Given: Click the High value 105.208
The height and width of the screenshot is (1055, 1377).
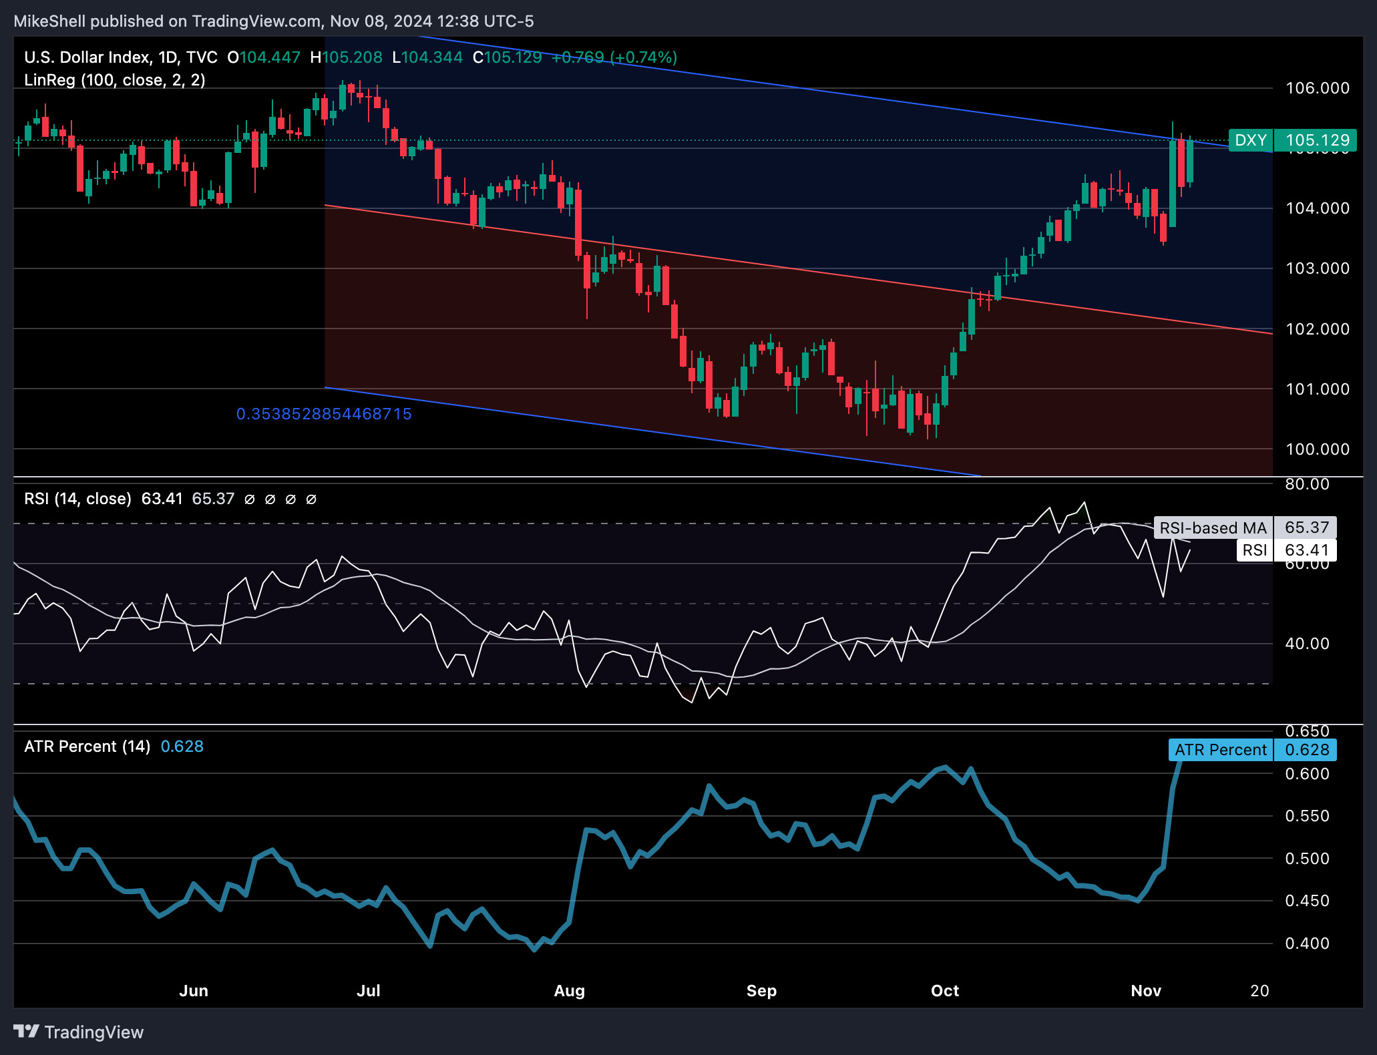Looking at the screenshot, I should pos(352,57).
